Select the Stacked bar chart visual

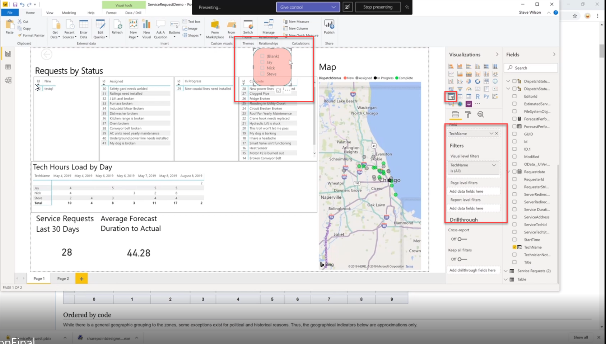click(451, 66)
